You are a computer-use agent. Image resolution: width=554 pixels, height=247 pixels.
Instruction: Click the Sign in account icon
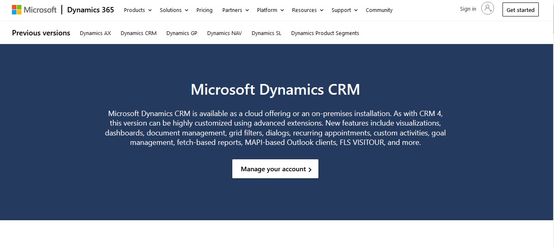click(487, 8)
